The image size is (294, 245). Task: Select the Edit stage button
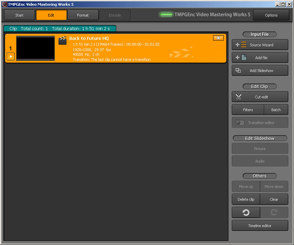click(x=51, y=15)
